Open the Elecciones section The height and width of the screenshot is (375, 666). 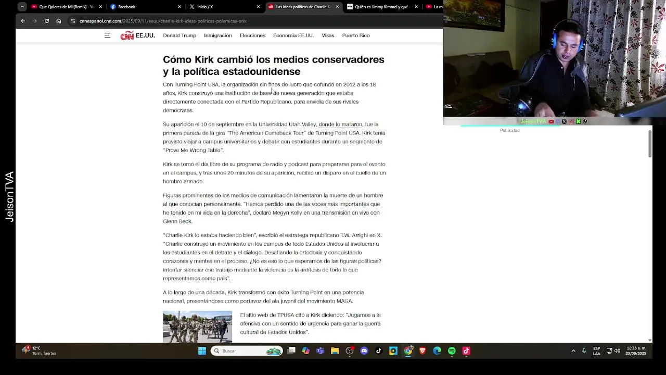point(252,35)
